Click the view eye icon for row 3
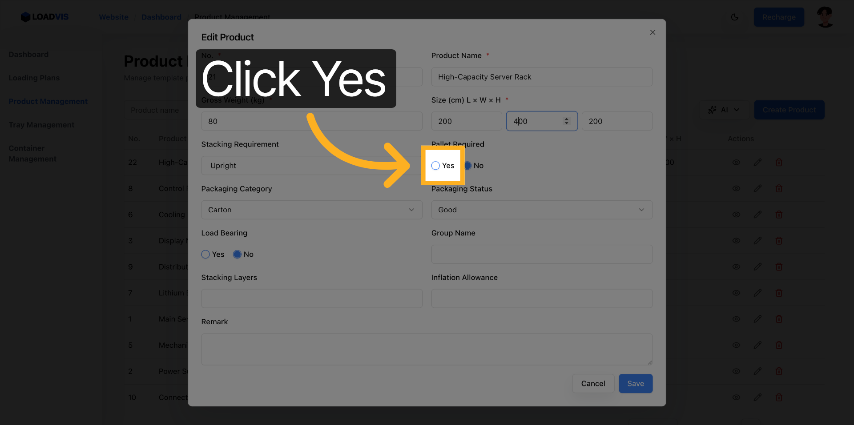Viewport: 854px width, 425px height. click(736, 241)
